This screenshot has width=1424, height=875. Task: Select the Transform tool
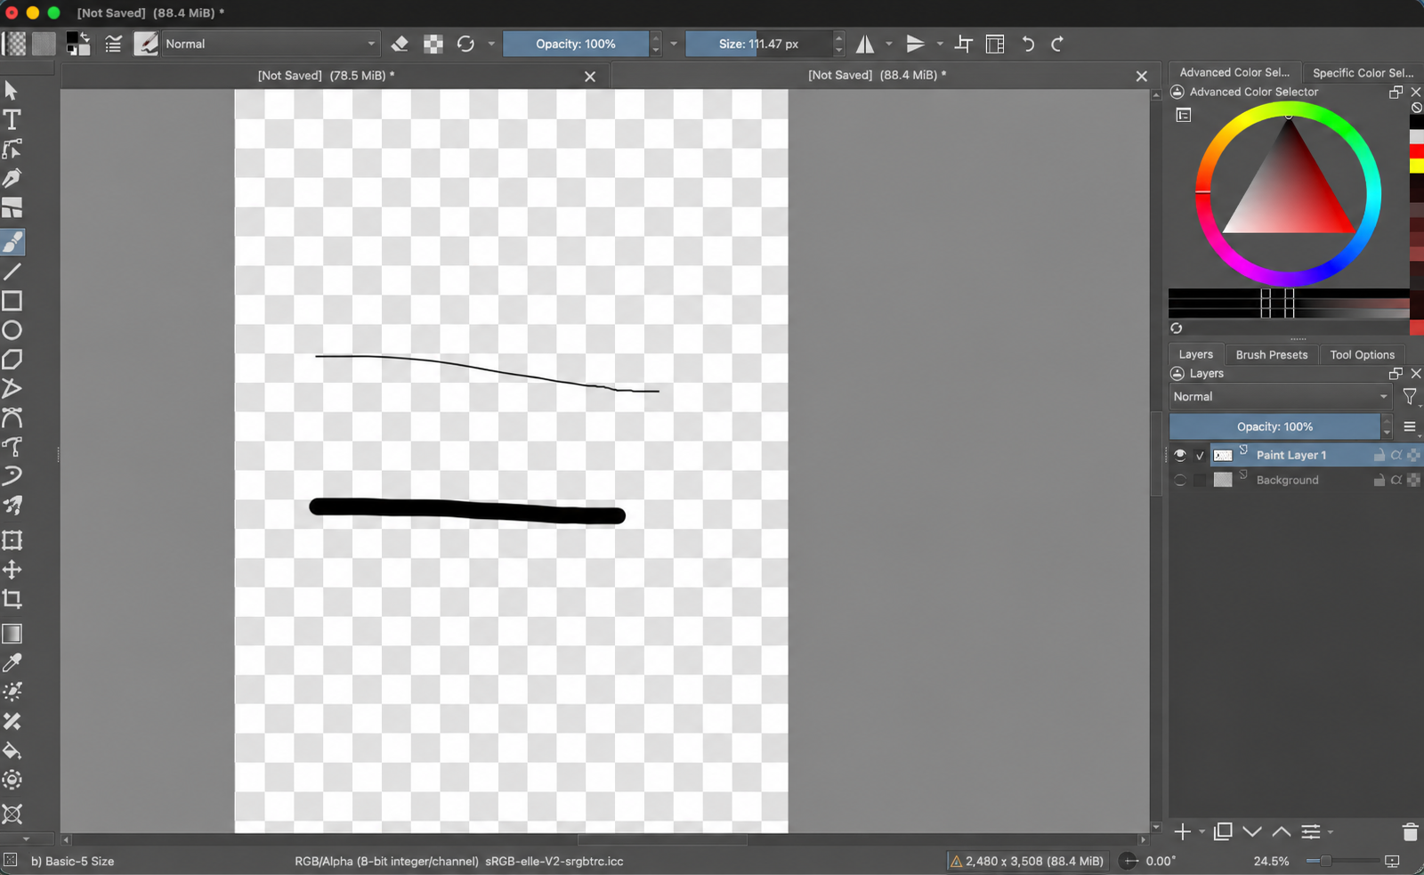tap(12, 540)
